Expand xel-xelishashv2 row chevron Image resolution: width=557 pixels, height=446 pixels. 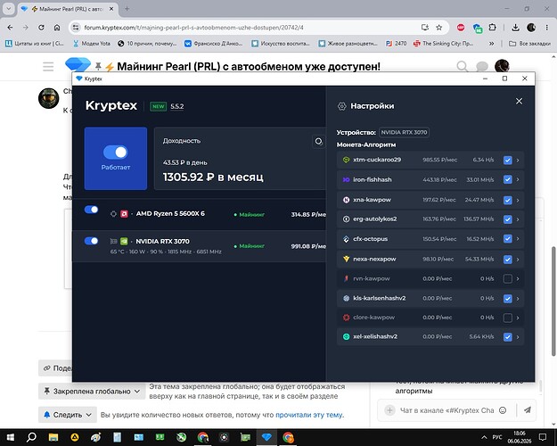coord(518,336)
